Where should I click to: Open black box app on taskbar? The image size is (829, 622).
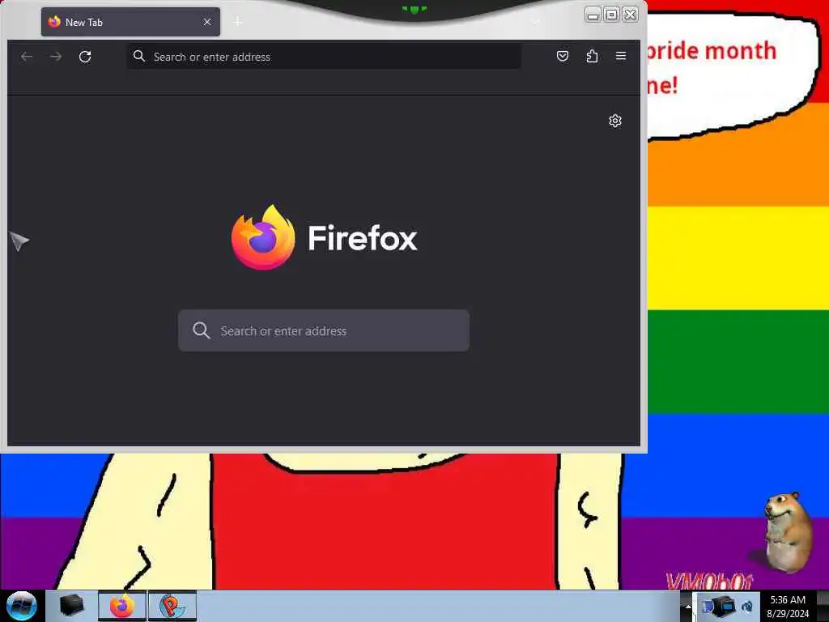(72, 606)
